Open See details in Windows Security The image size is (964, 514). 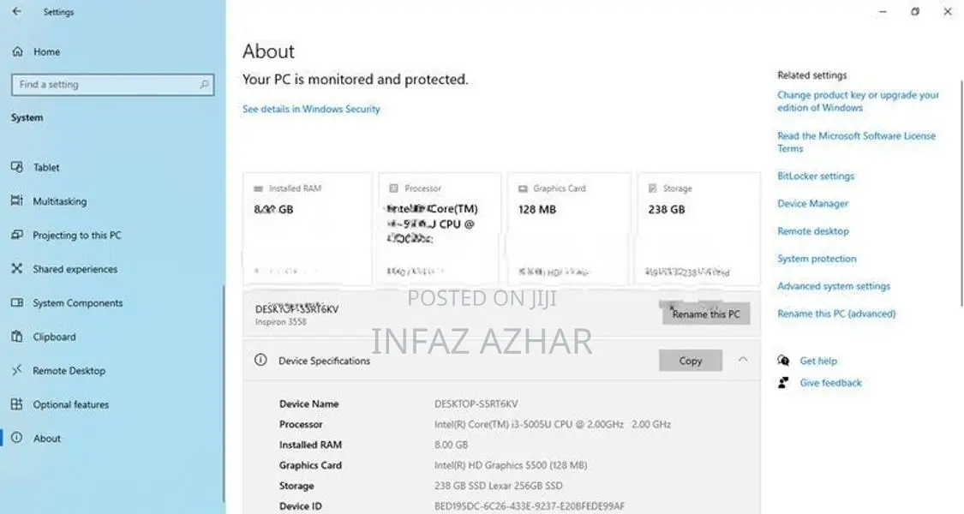pyautogui.click(x=311, y=109)
